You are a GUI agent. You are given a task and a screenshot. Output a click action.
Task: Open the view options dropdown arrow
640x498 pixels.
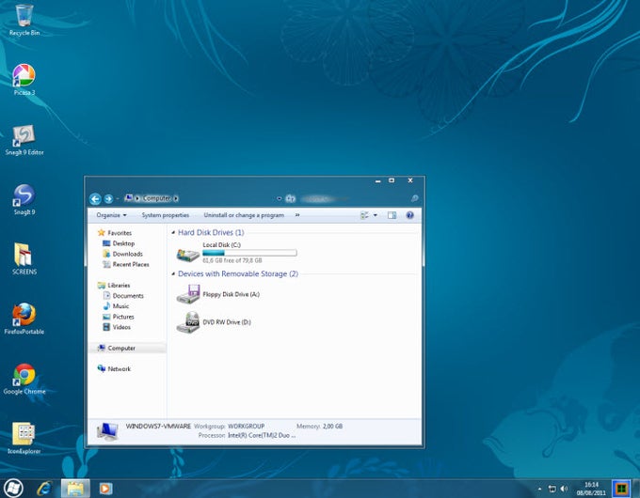tap(376, 215)
